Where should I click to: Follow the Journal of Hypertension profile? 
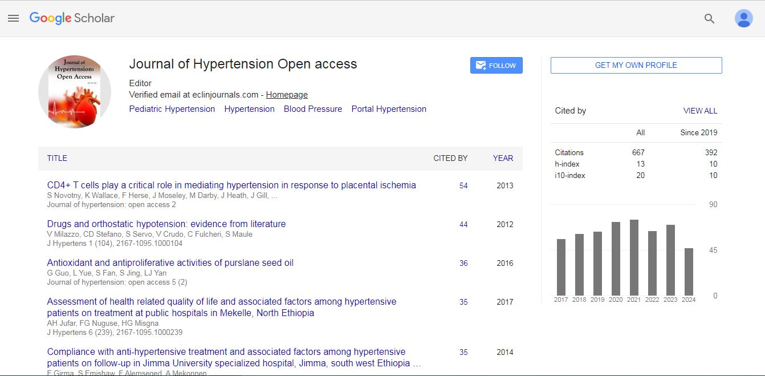[x=496, y=66]
